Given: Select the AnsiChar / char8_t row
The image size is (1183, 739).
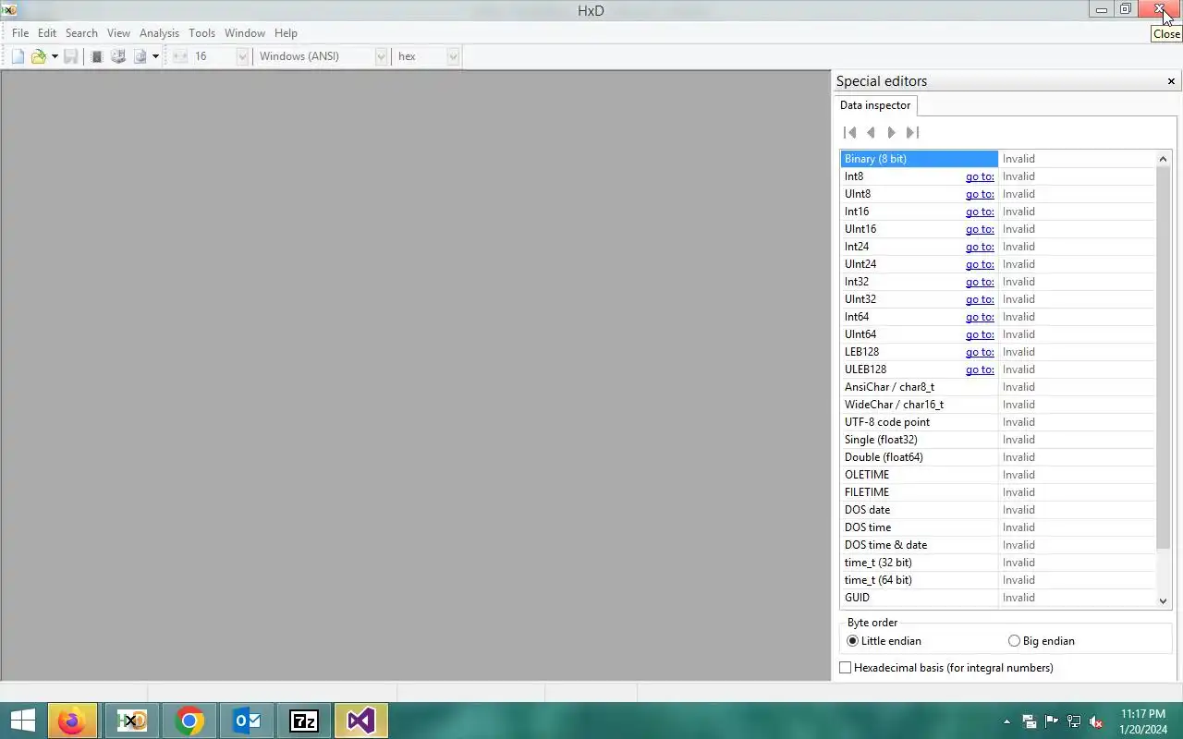Looking at the screenshot, I should (x=998, y=387).
